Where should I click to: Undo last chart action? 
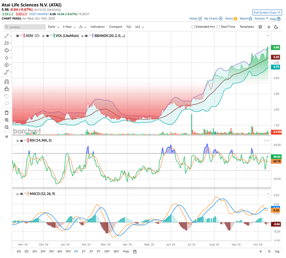coord(7,96)
